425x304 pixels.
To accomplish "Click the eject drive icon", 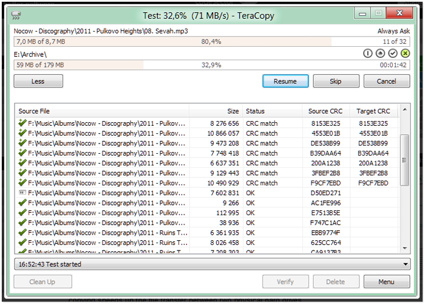I will pos(380,54).
